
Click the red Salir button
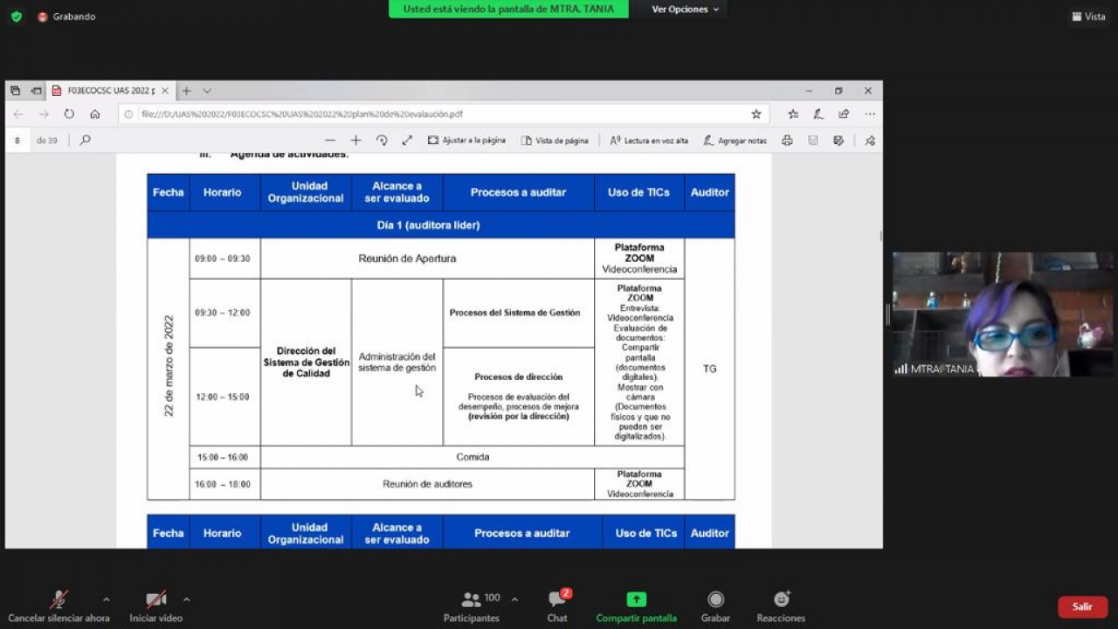pyautogui.click(x=1083, y=607)
